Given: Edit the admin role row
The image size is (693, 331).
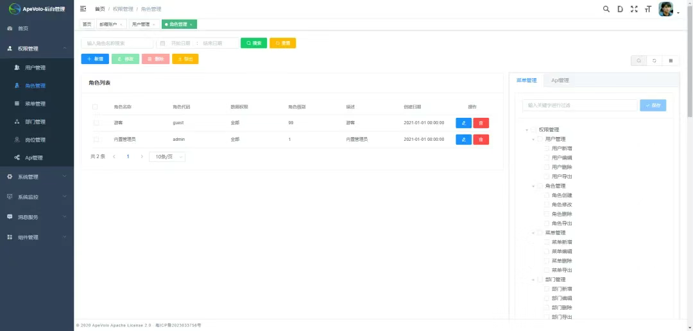Looking at the screenshot, I should (x=464, y=140).
